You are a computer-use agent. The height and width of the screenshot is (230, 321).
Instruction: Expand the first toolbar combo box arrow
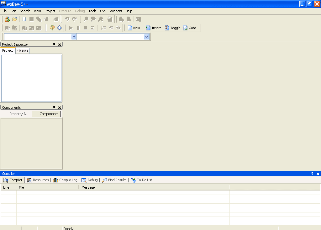[x=74, y=37]
